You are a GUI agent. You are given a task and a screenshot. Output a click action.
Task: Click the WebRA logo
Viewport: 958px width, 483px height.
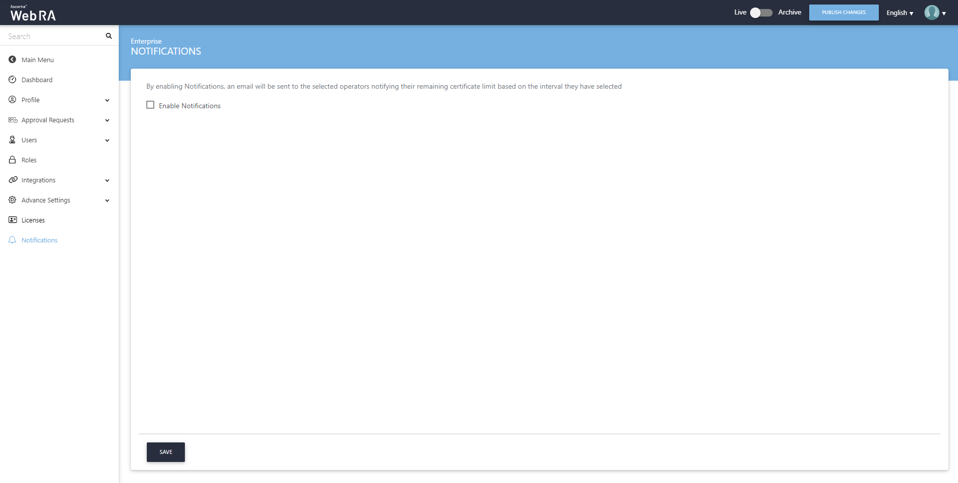click(33, 14)
